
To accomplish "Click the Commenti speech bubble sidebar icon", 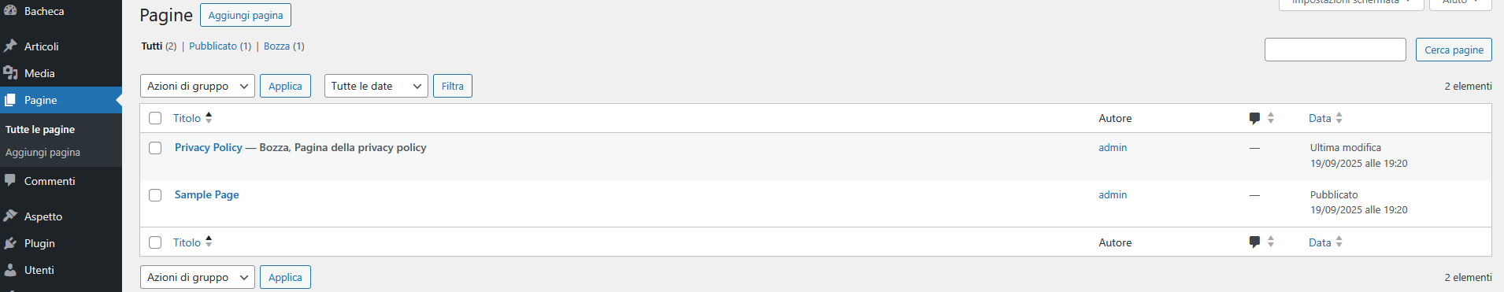I will [x=10, y=180].
